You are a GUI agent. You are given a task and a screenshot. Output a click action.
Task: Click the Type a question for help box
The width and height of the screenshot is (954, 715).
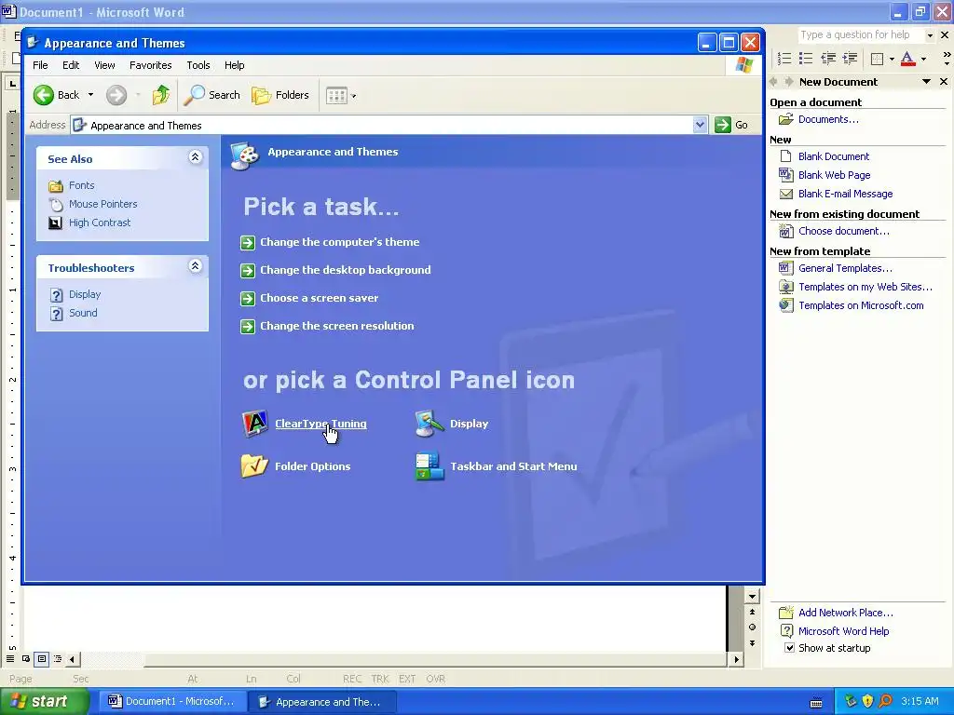pos(860,35)
